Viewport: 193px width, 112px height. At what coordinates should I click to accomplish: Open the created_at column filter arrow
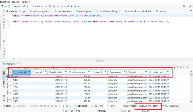[168, 72]
